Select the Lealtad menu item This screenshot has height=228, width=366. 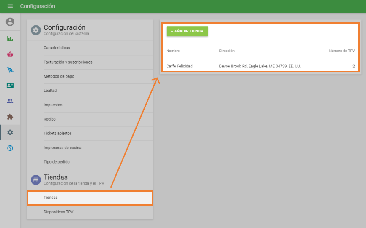coord(50,91)
